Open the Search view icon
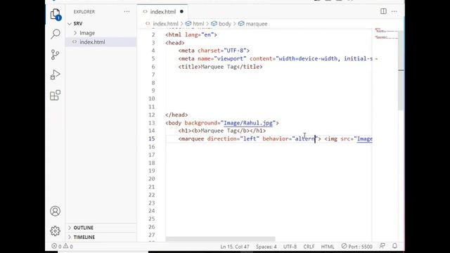The width and height of the screenshot is (450, 253). coord(55,34)
